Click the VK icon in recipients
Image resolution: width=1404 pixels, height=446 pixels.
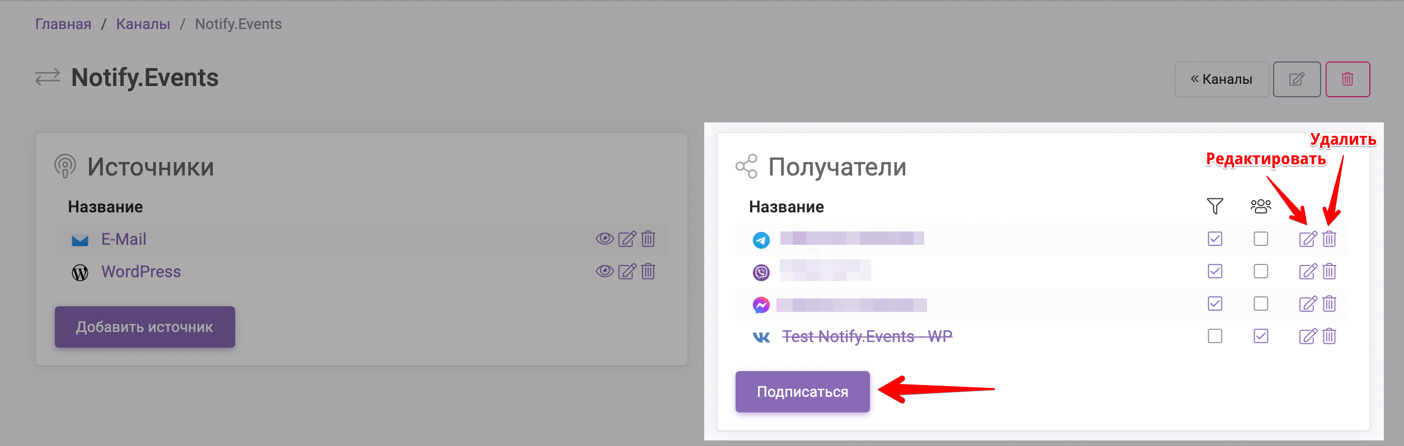[761, 337]
